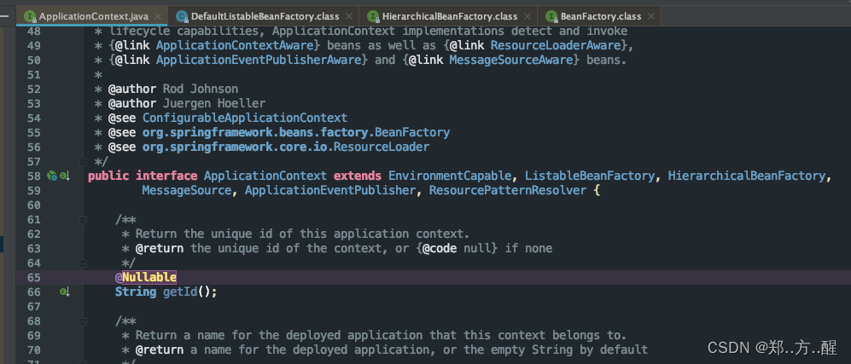
Task: Click MessageSource on line 59
Action: (x=187, y=190)
